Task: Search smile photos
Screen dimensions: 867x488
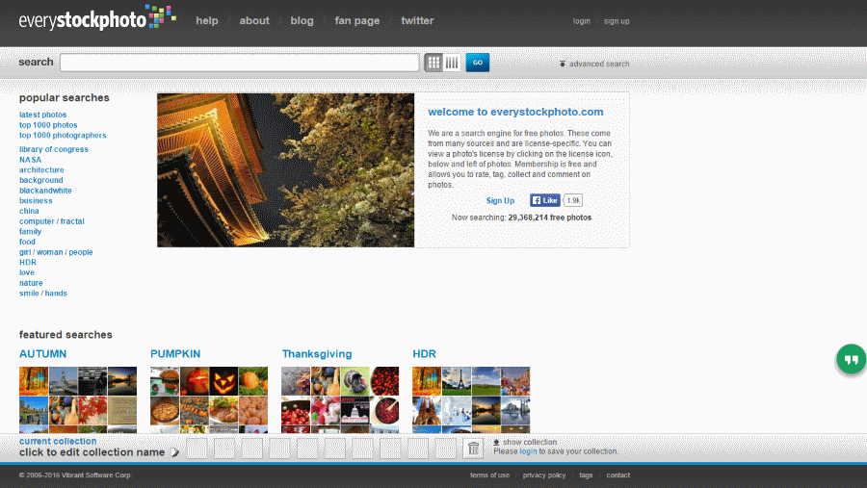Action: (x=29, y=293)
